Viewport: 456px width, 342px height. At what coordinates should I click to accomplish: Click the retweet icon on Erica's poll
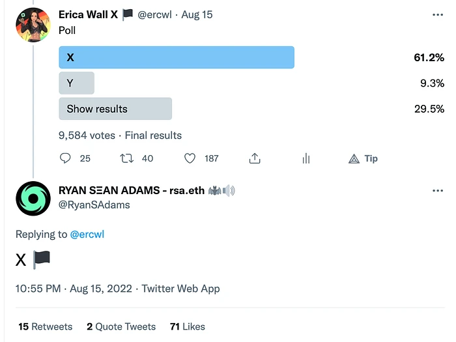(127, 158)
